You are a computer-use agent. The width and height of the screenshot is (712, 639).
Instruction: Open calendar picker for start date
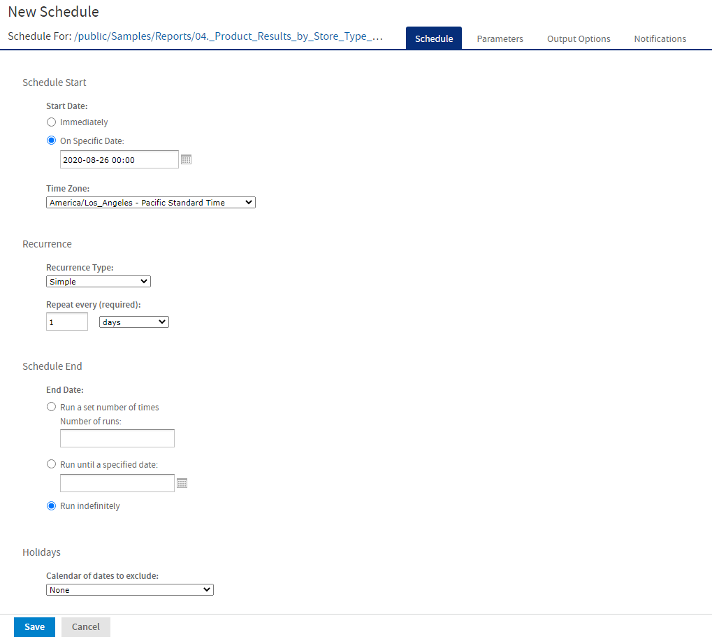click(186, 159)
